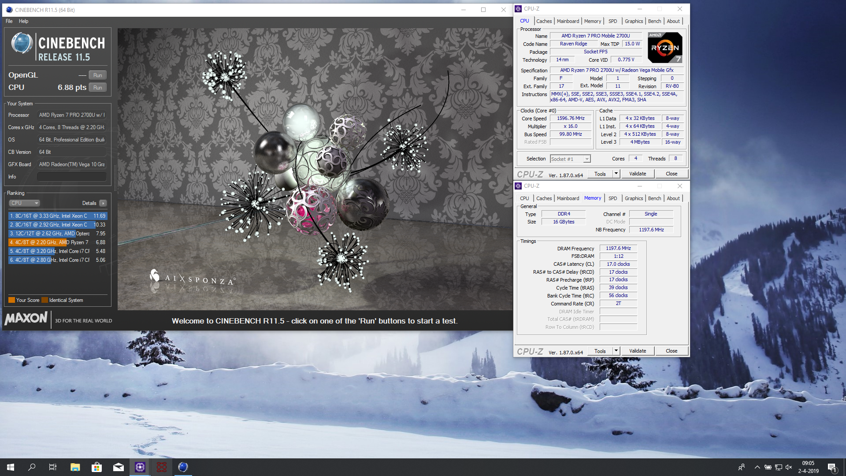Show hidden system tray icons
Image resolution: width=846 pixels, height=476 pixels.
coord(757,467)
